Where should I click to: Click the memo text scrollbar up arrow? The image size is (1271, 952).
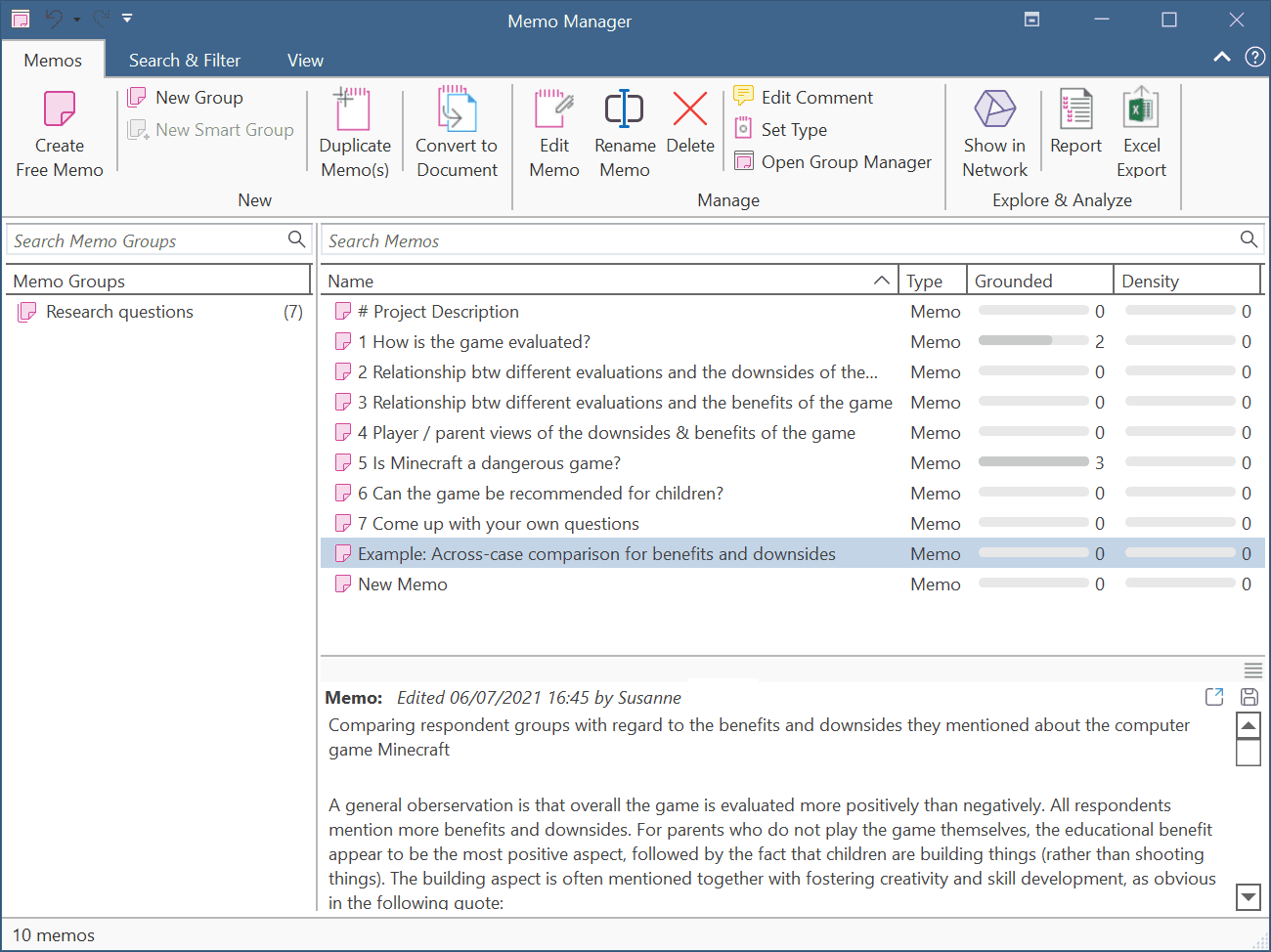coord(1249,726)
